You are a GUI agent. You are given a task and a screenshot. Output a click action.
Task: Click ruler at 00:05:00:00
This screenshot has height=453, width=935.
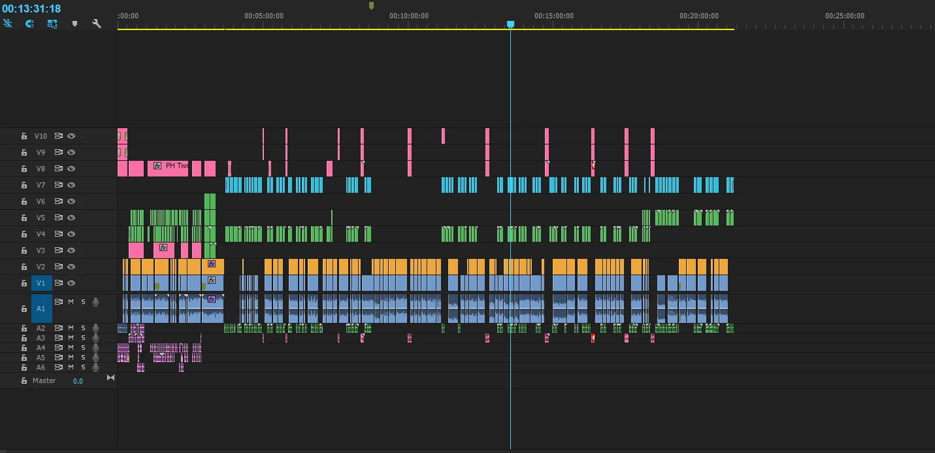coord(263,16)
